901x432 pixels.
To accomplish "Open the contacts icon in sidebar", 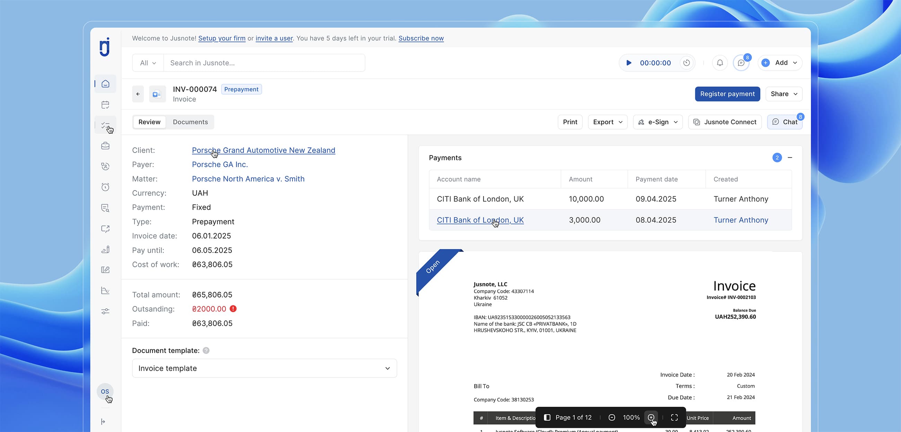I will click(105, 166).
